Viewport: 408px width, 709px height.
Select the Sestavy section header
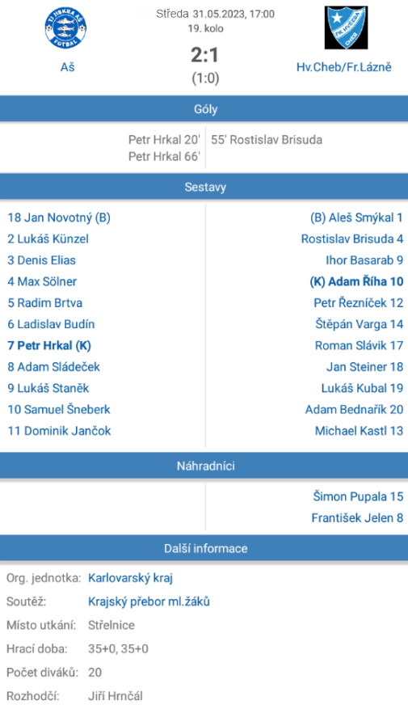click(204, 188)
